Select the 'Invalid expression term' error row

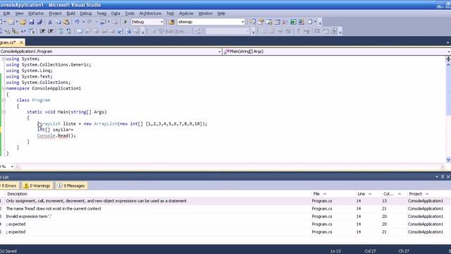(225, 217)
